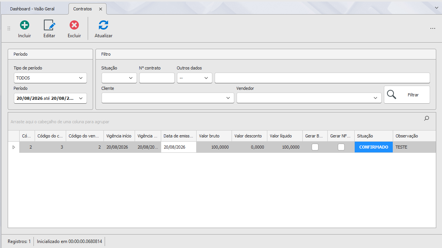Click the Registros: 1 status text
Screen dimensions: 442x248
(x=19, y=241)
